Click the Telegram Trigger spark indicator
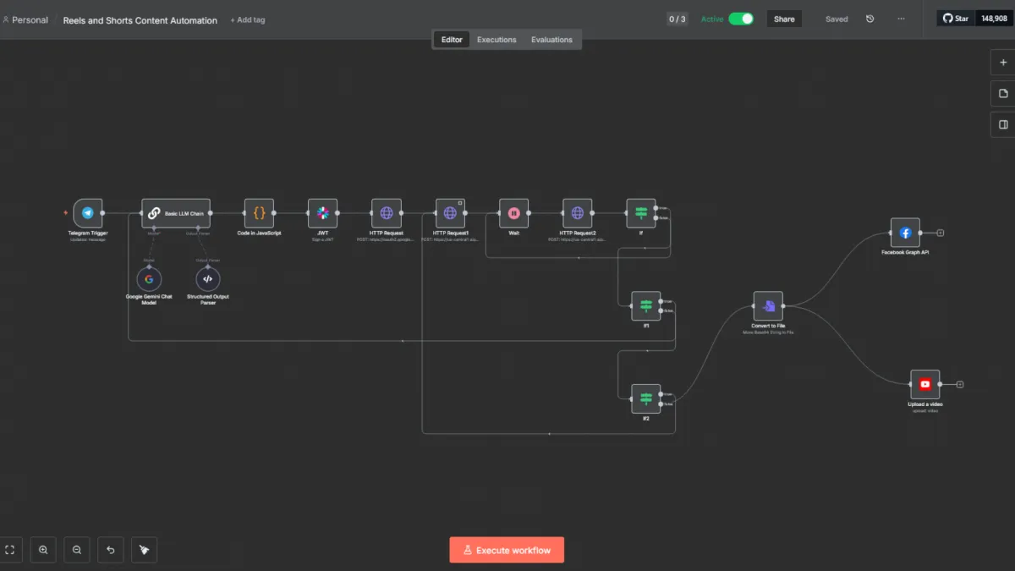1015x571 pixels. click(65, 213)
